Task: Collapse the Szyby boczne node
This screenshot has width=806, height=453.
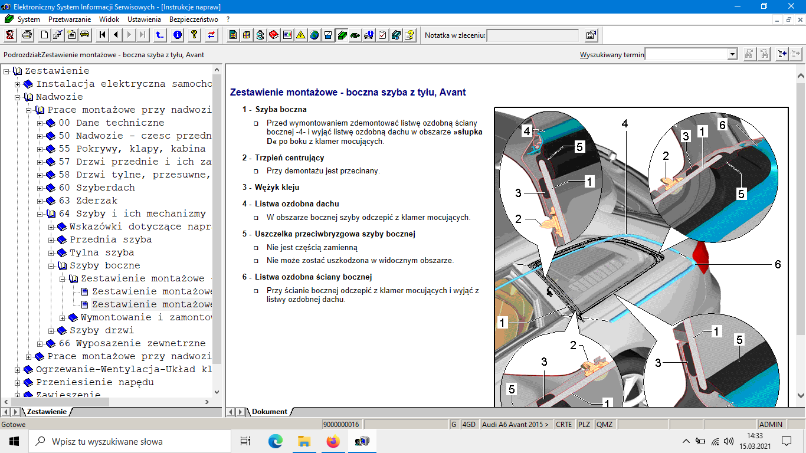Action: tap(51, 266)
